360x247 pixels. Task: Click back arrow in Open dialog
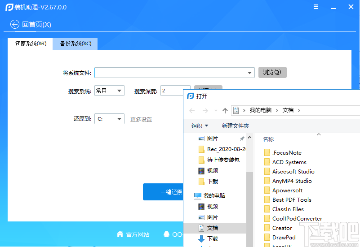(192, 111)
